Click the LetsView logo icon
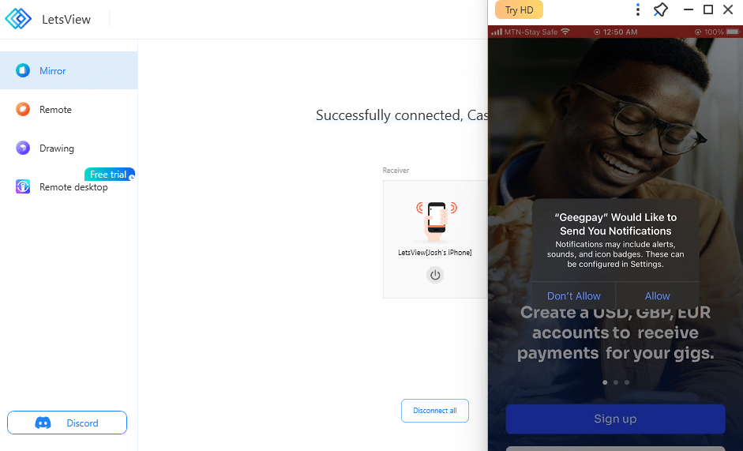743x451 pixels. click(18, 19)
